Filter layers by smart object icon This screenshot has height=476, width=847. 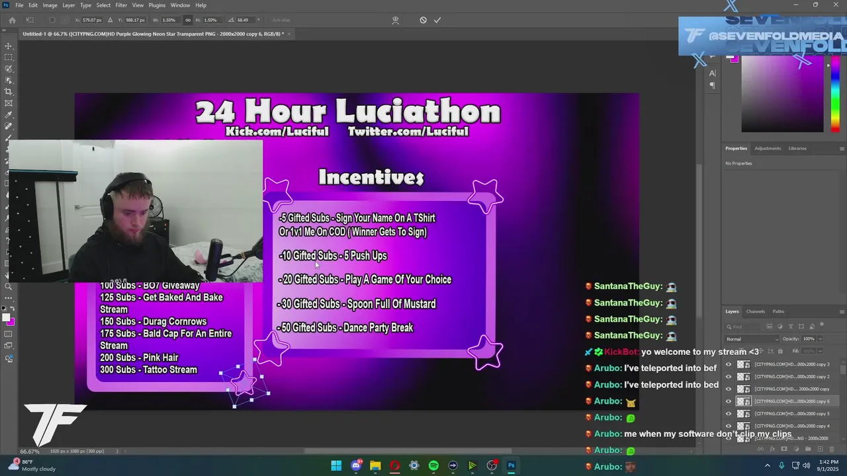point(811,327)
